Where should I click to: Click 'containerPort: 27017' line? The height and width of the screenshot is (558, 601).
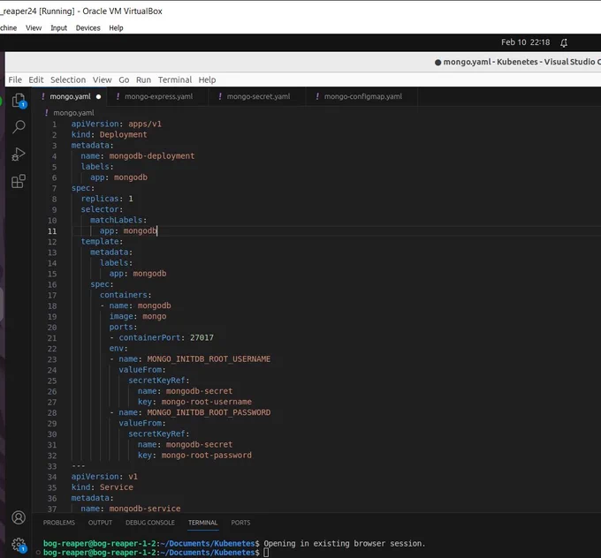pyautogui.click(x=166, y=337)
